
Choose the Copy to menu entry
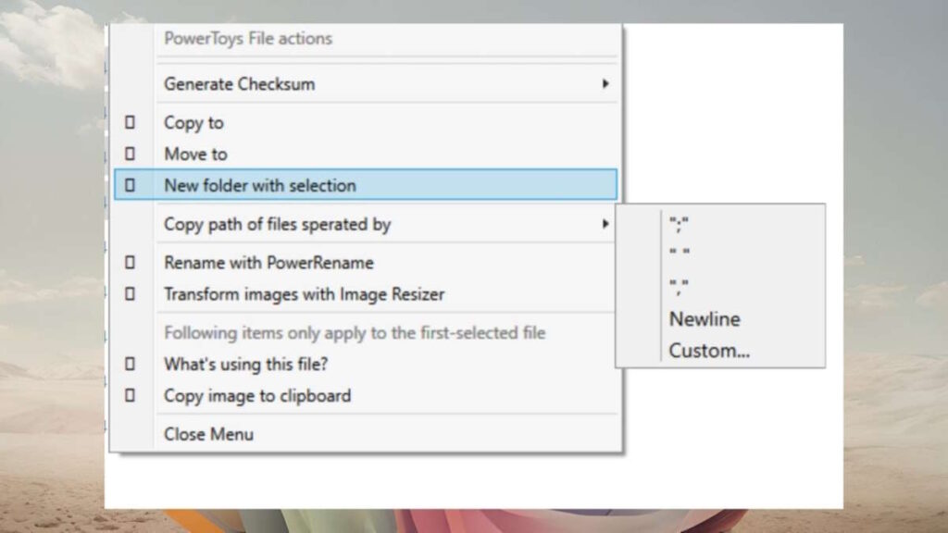click(365, 123)
